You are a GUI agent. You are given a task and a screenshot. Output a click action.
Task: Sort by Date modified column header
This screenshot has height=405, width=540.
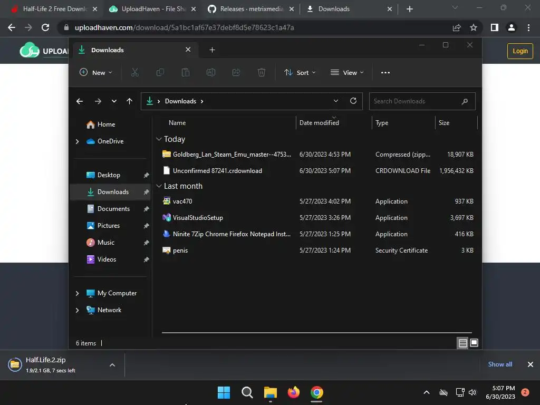pos(319,122)
